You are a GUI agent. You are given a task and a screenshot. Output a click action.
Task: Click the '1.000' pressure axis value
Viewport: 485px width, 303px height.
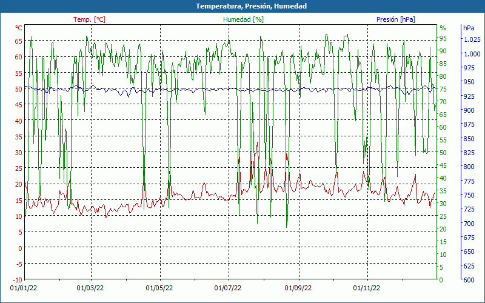[472, 54]
